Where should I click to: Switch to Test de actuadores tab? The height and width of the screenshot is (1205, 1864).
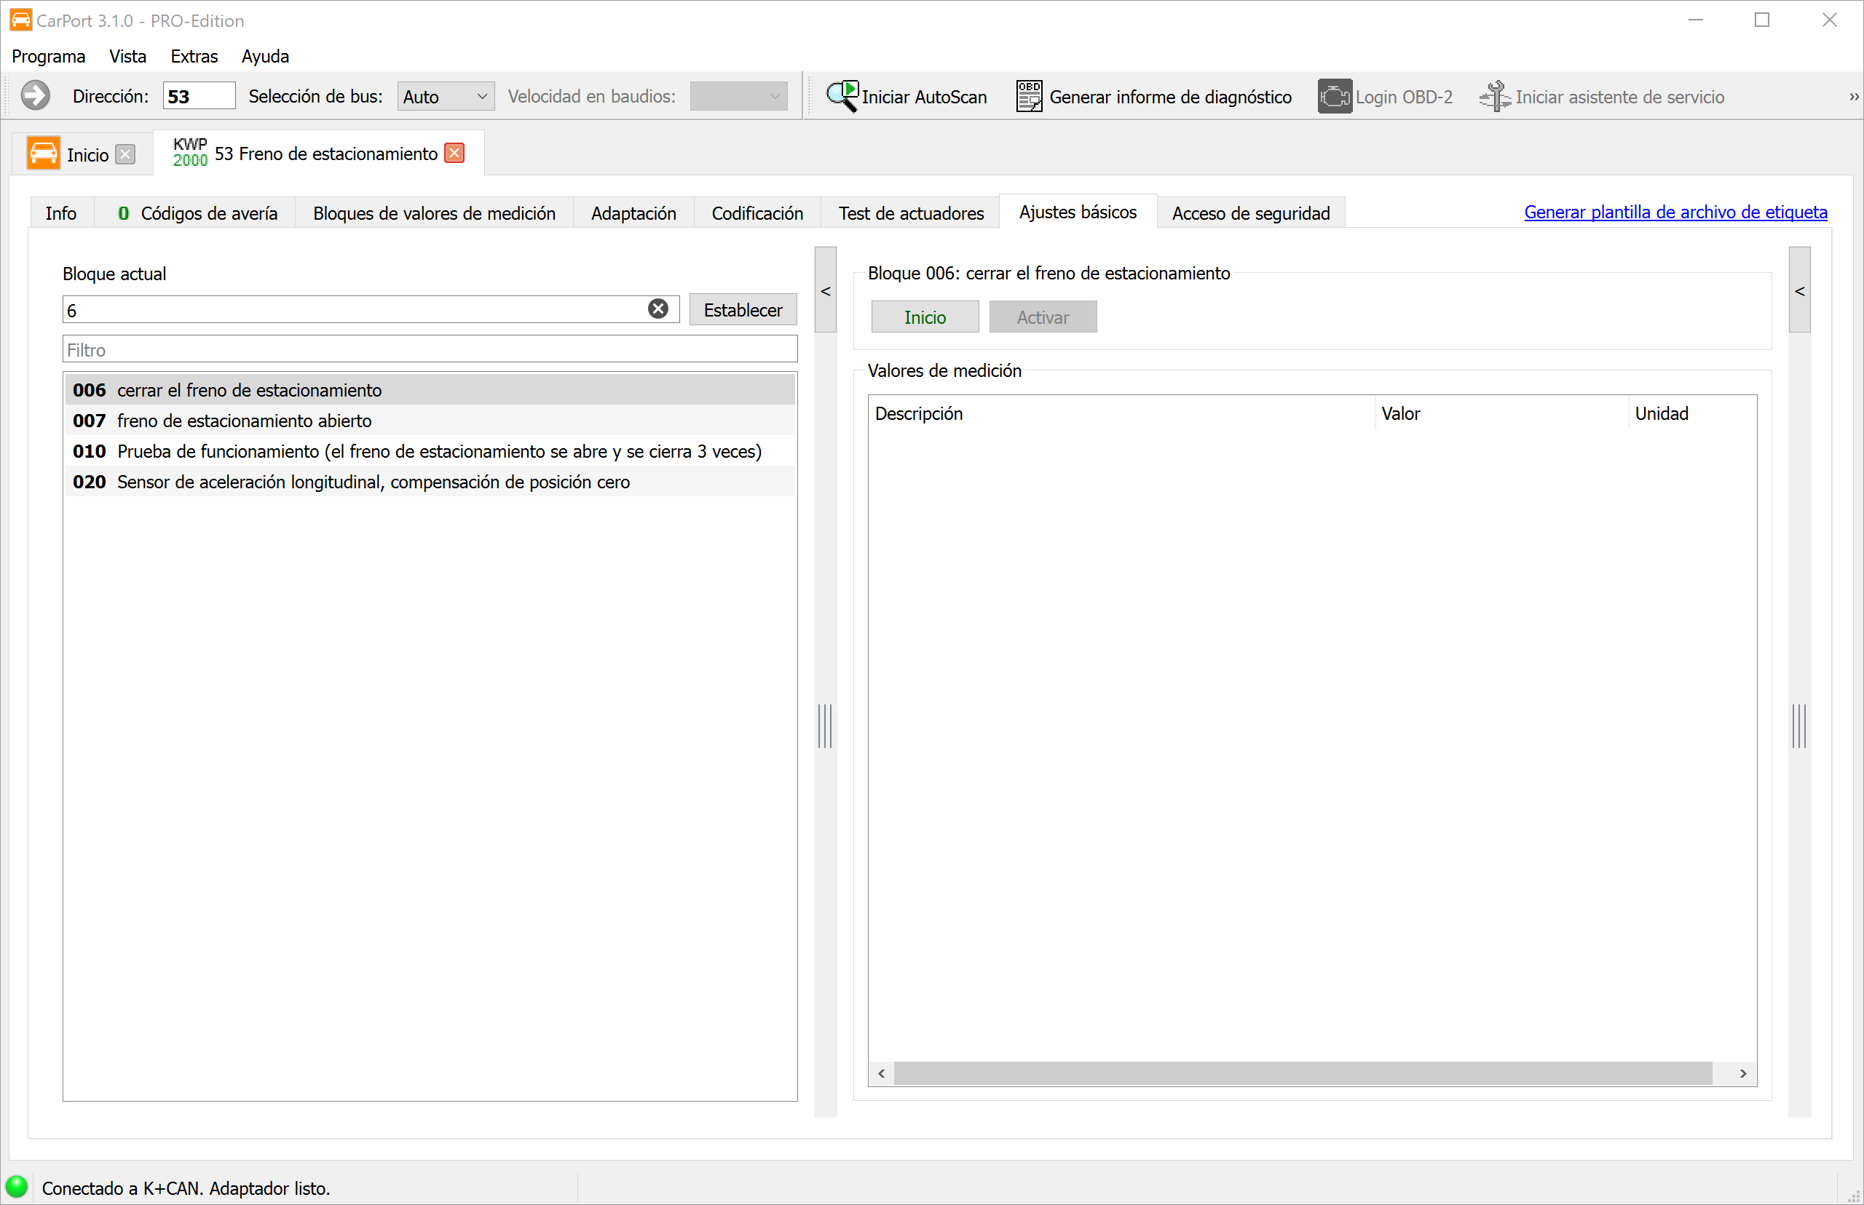[912, 212]
